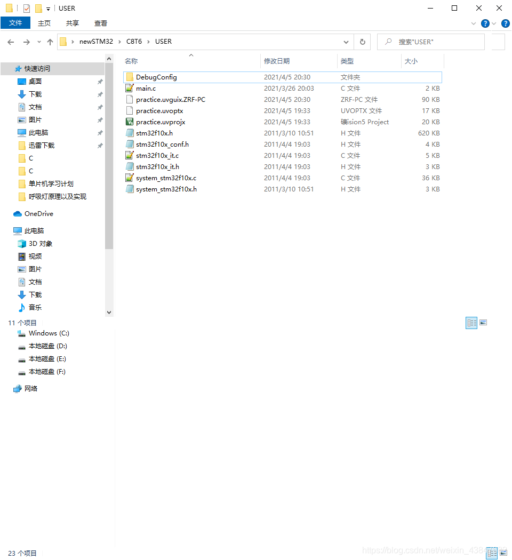Image resolution: width=512 pixels, height=560 pixels.
Task: Open Quick Access Toolbar customize dropdown
Action: pyautogui.click(x=48, y=9)
